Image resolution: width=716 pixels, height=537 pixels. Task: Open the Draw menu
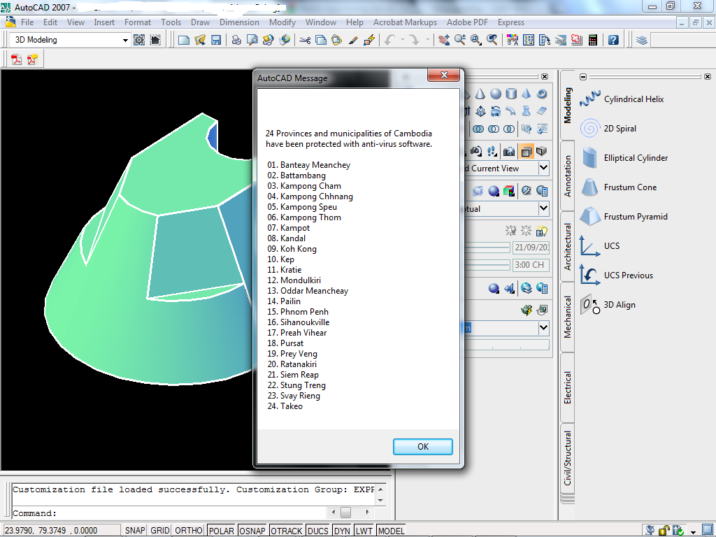(200, 22)
